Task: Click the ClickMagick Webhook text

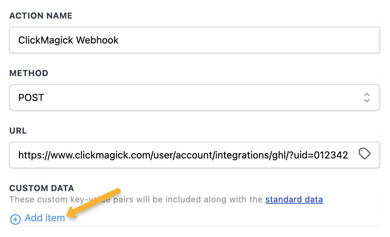Action: [x=69, y=40]
